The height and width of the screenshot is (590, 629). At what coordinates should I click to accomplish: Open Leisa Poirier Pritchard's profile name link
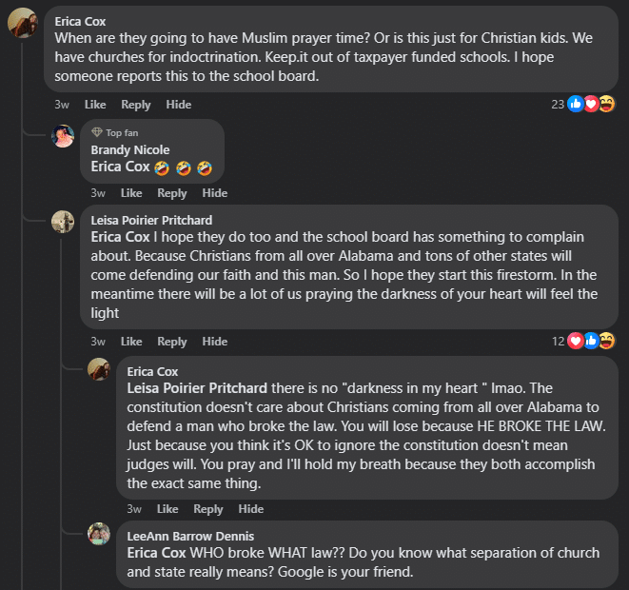(x=151, y=220)
